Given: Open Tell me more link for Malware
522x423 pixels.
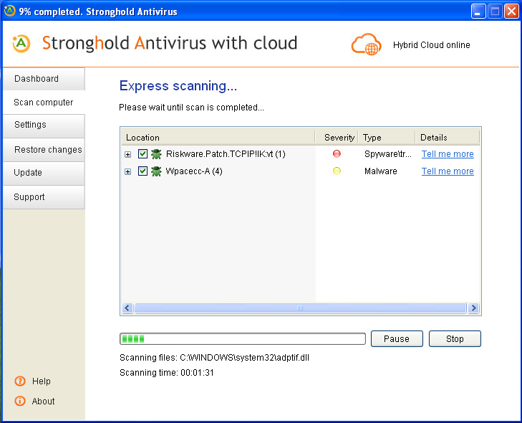Looking at the screenshot, I should (x=448, y=171).
